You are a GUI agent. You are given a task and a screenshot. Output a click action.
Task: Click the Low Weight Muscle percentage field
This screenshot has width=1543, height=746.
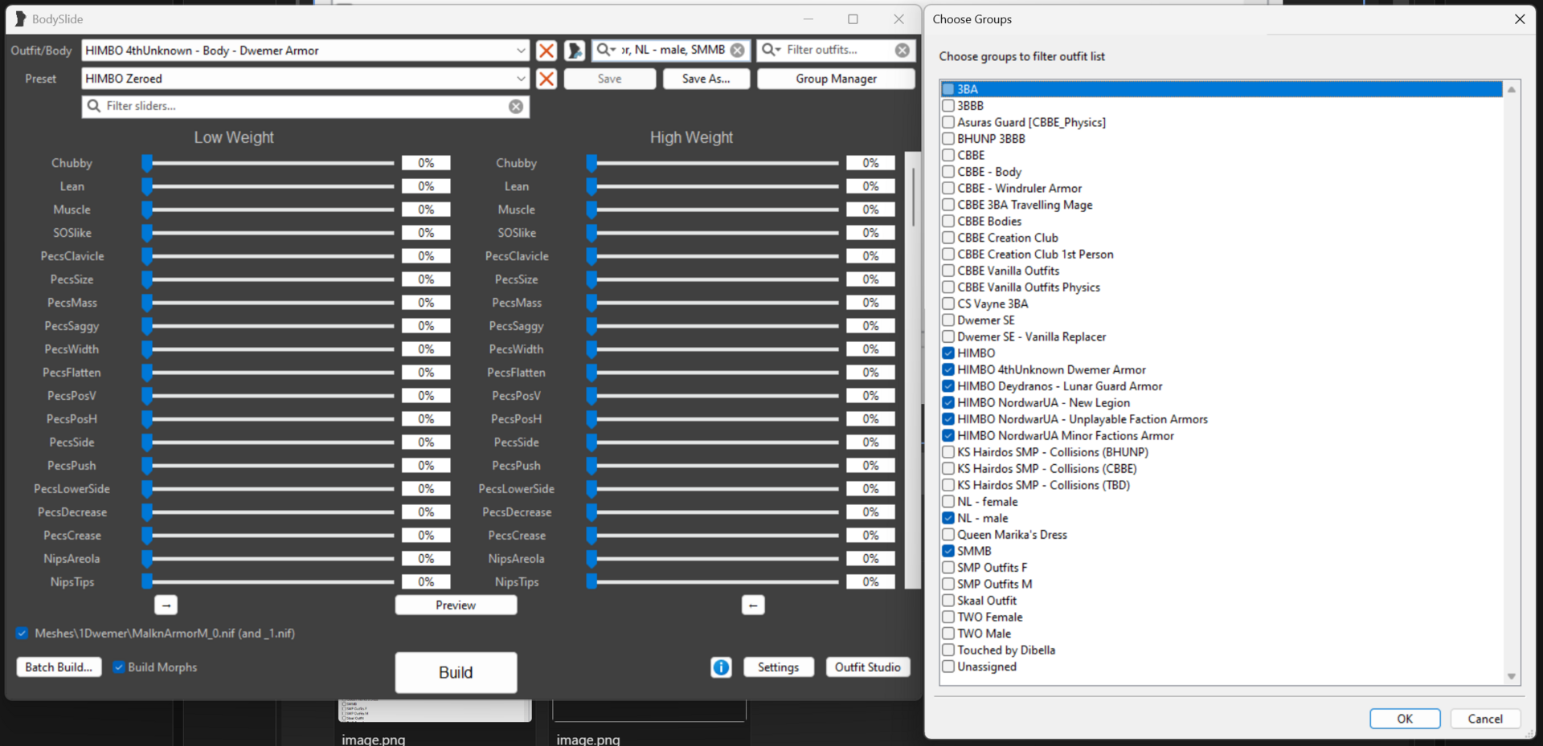[x=426, y=210]
